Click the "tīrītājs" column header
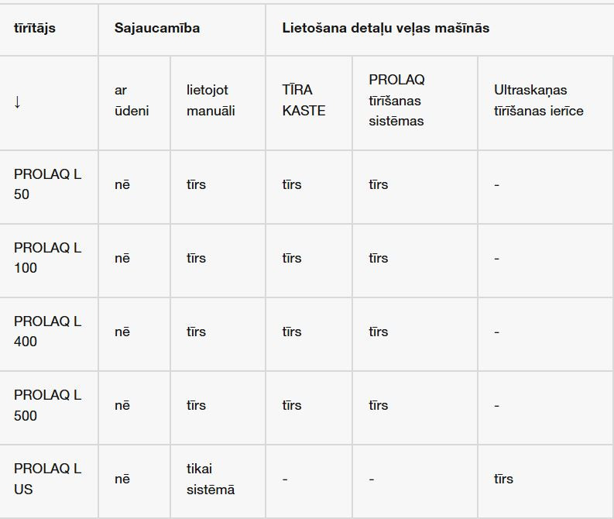The height and width of the screenshot is (519, 614). 35,28
